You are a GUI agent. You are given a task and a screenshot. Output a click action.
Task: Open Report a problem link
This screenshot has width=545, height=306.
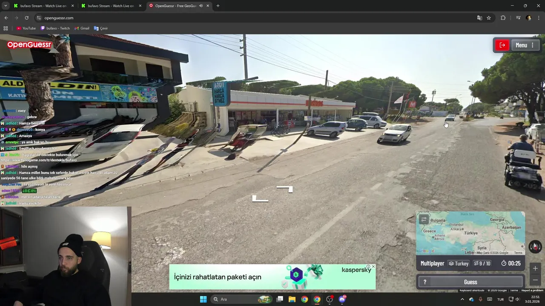532,290
